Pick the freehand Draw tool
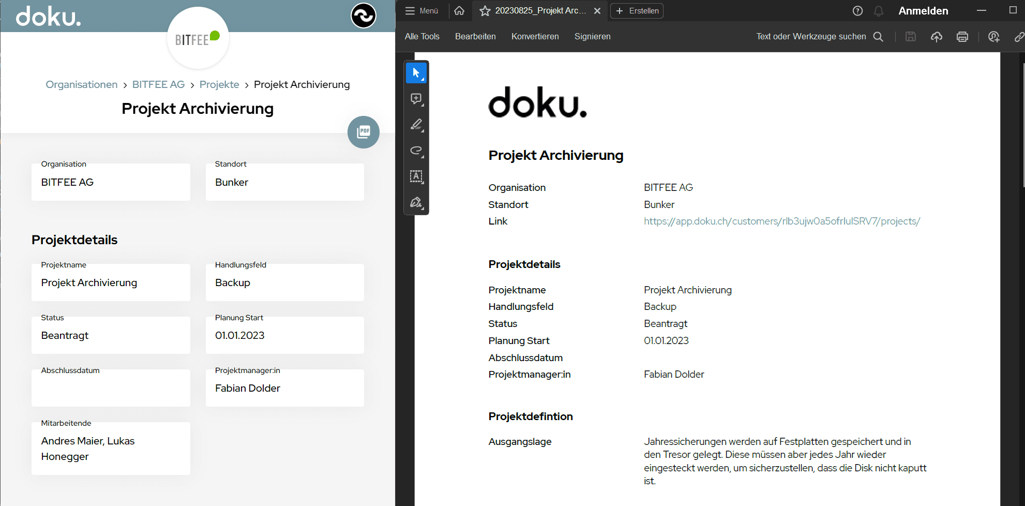Screen dimensions: 1025x506 coord(416,151)
